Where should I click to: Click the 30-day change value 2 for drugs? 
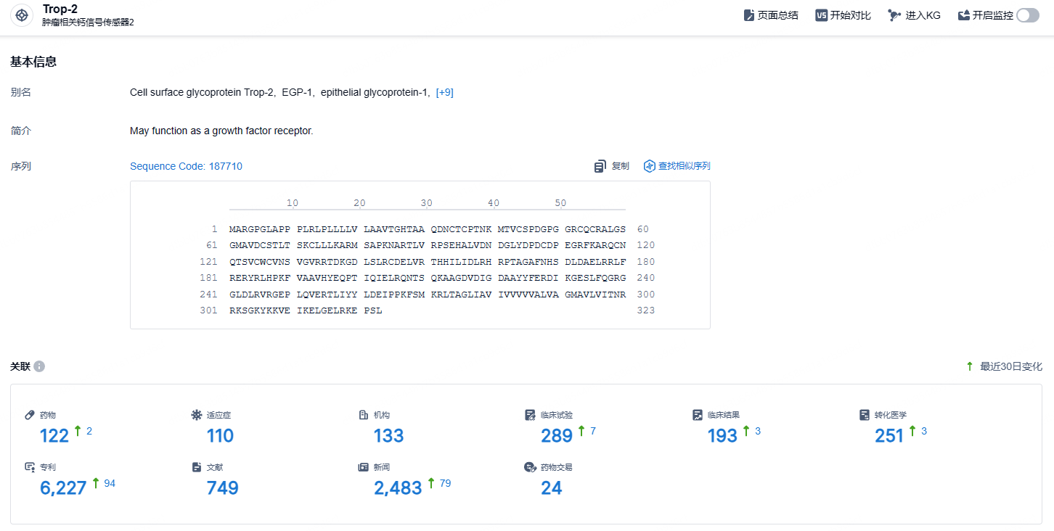click(x=89, y=431)
